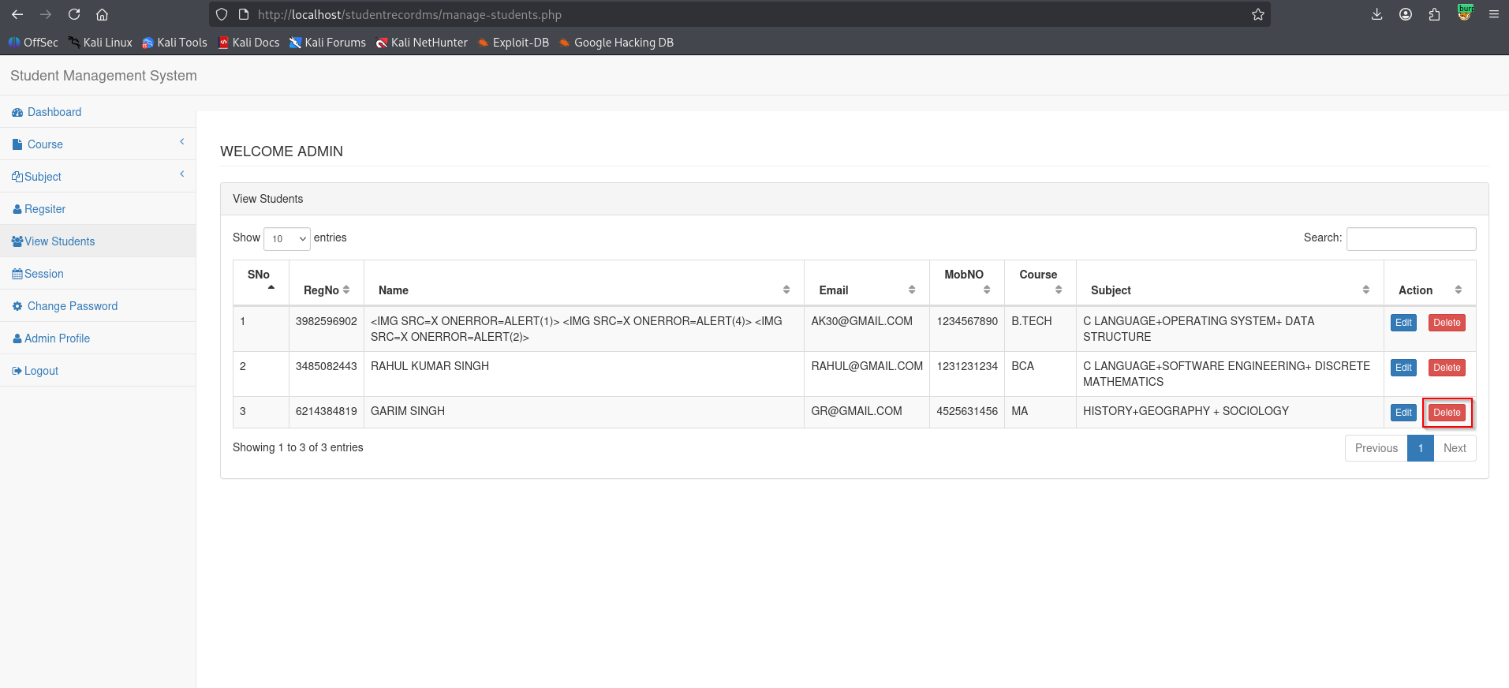Go to browser home page icon

click(x=102, y=14)
